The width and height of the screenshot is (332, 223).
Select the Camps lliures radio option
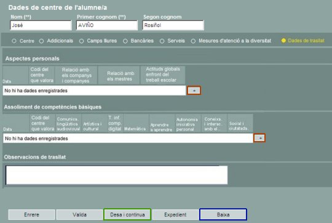(82, 41)
